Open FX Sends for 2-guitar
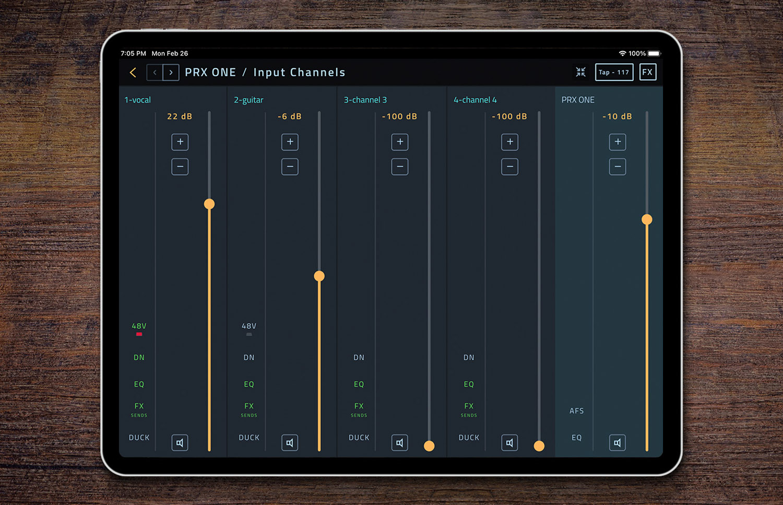783x505 pixels. coord(249,409)
